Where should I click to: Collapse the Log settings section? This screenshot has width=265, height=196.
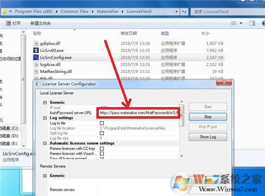point(45,118)
